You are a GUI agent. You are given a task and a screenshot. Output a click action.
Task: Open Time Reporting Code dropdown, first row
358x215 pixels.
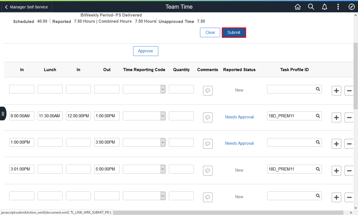coord(144,89)
